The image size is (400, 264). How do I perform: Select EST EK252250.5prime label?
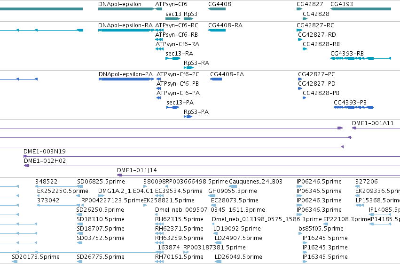(x=63, y=191)
